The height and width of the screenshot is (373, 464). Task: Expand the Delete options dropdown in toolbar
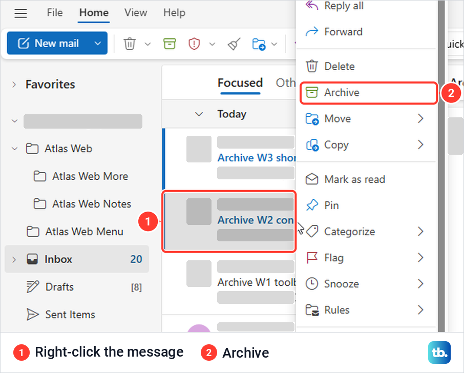147,44
